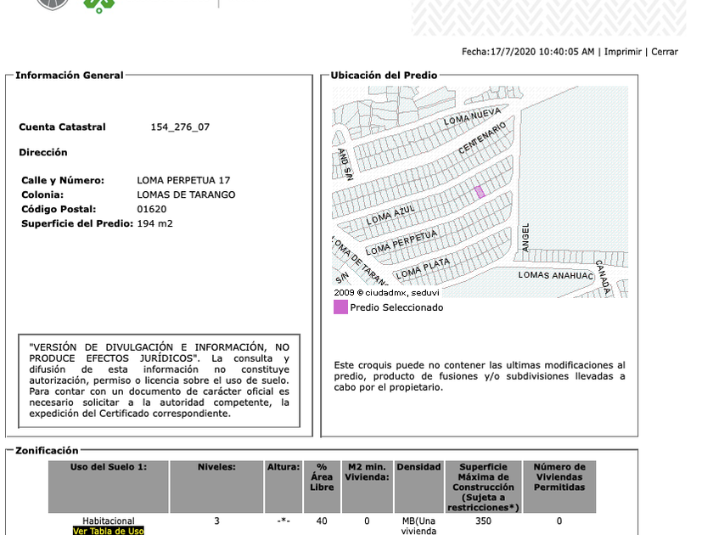Click the max construction value '350'
This screenshot has height=535, width=713.
(x=483, y=521)
